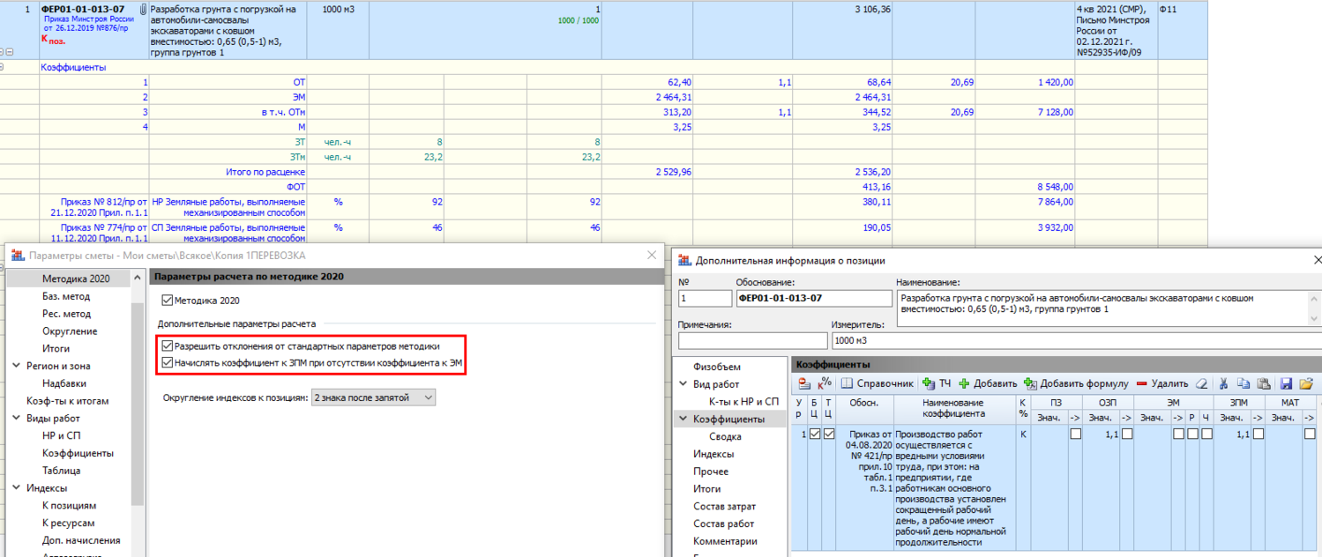Open НР и СП in parameters tree
This screenshot has height=557, width=1322.
coord(61,435)
